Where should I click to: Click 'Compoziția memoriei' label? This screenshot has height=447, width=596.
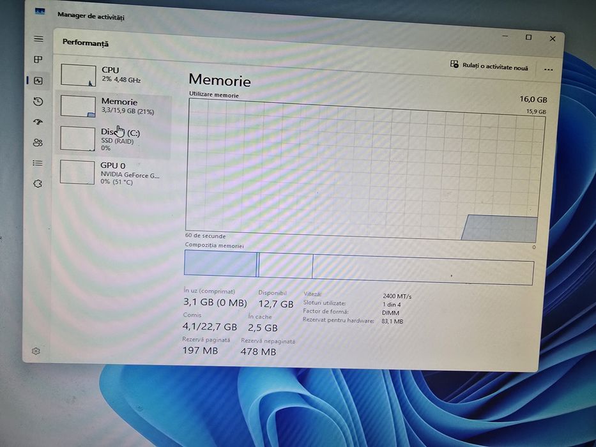(214, 246)
